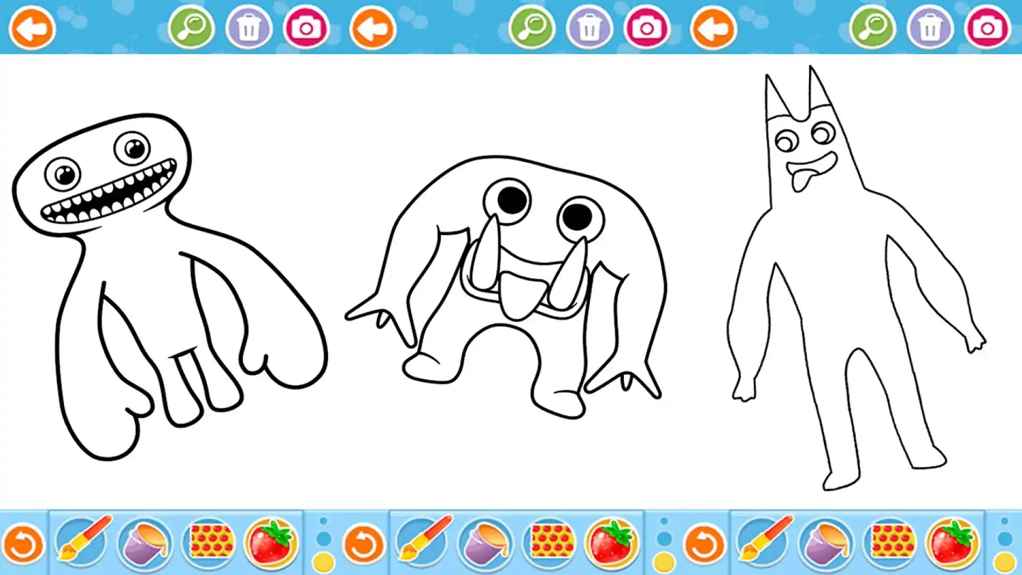Pick the yellow color dot in the tusked monster panel
This screenshot has height=575, width=1022.
pos(664,563)
